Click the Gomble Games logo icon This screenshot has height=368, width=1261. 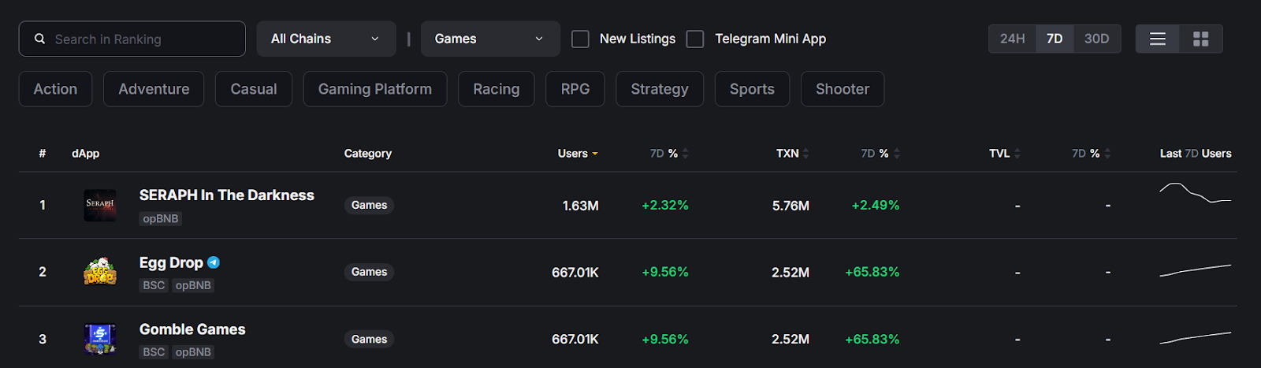100,339
